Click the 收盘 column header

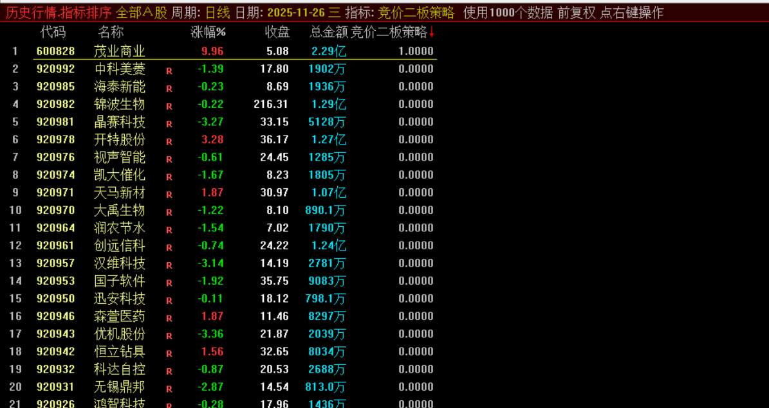tap(277, 32)
